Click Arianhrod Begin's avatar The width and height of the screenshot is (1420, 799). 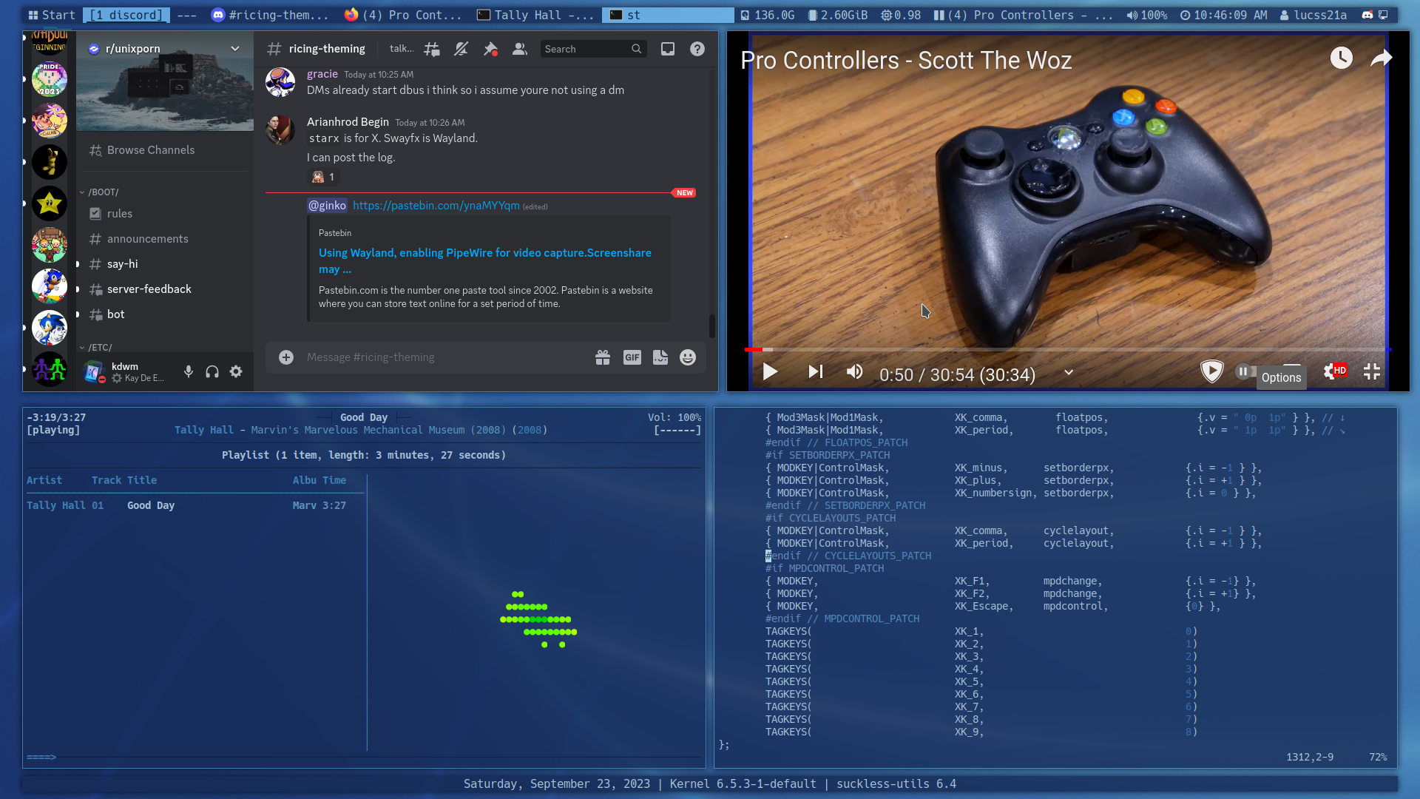coord(280,129)
